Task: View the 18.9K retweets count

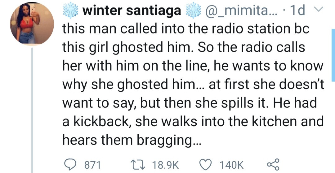Action: [x=165, y=164]
